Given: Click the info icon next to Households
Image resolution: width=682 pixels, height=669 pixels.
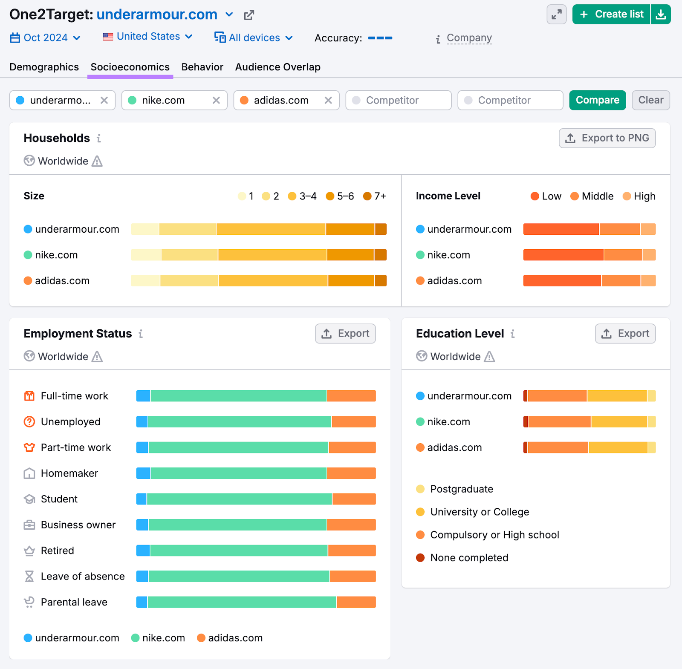Looking at the screenshot, I should pyautogui.click(x=99, y=138).
